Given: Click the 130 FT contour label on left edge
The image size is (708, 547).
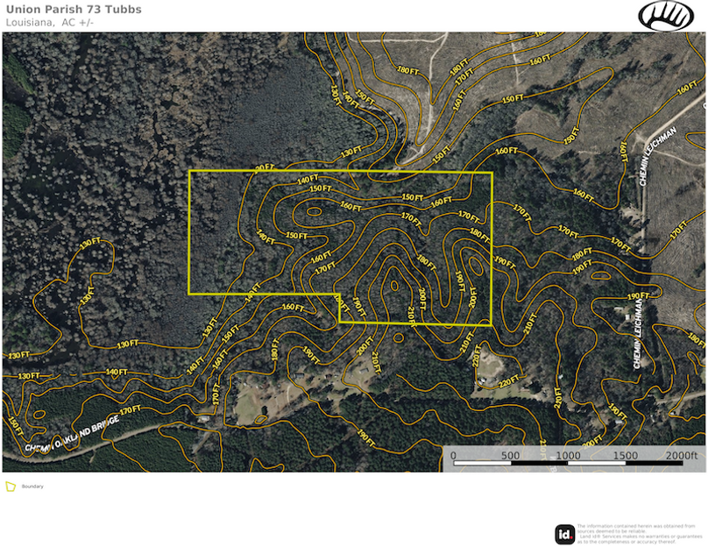Looking at the screenshot, I should [19, 355].
